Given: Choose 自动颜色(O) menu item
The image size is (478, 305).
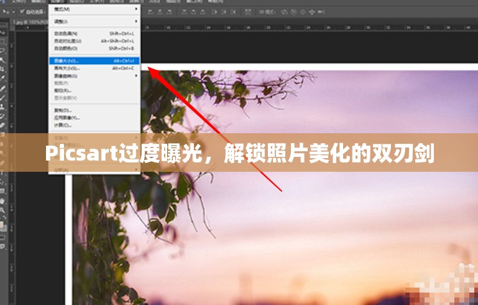Looking at the screenshot, I should click(94, 48).
